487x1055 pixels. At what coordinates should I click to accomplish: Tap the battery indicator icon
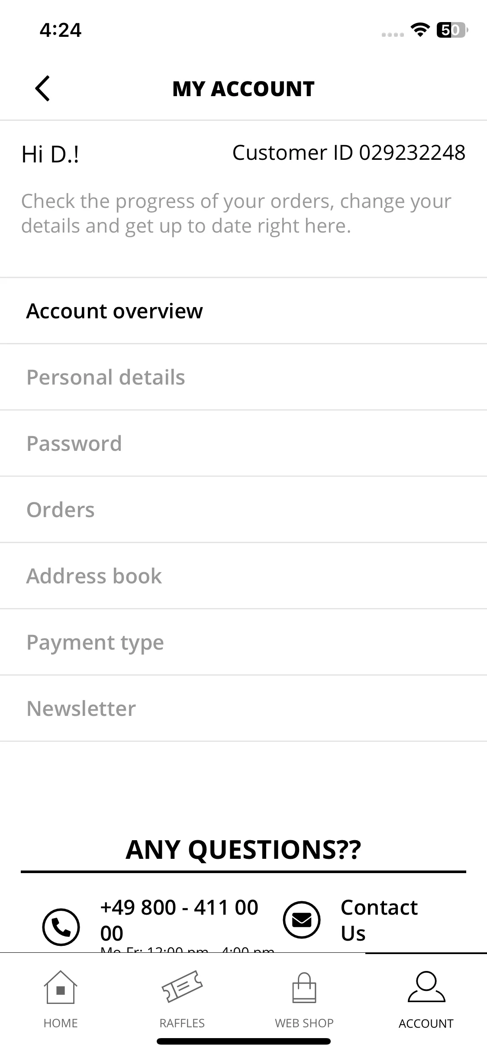pos(452,30)
